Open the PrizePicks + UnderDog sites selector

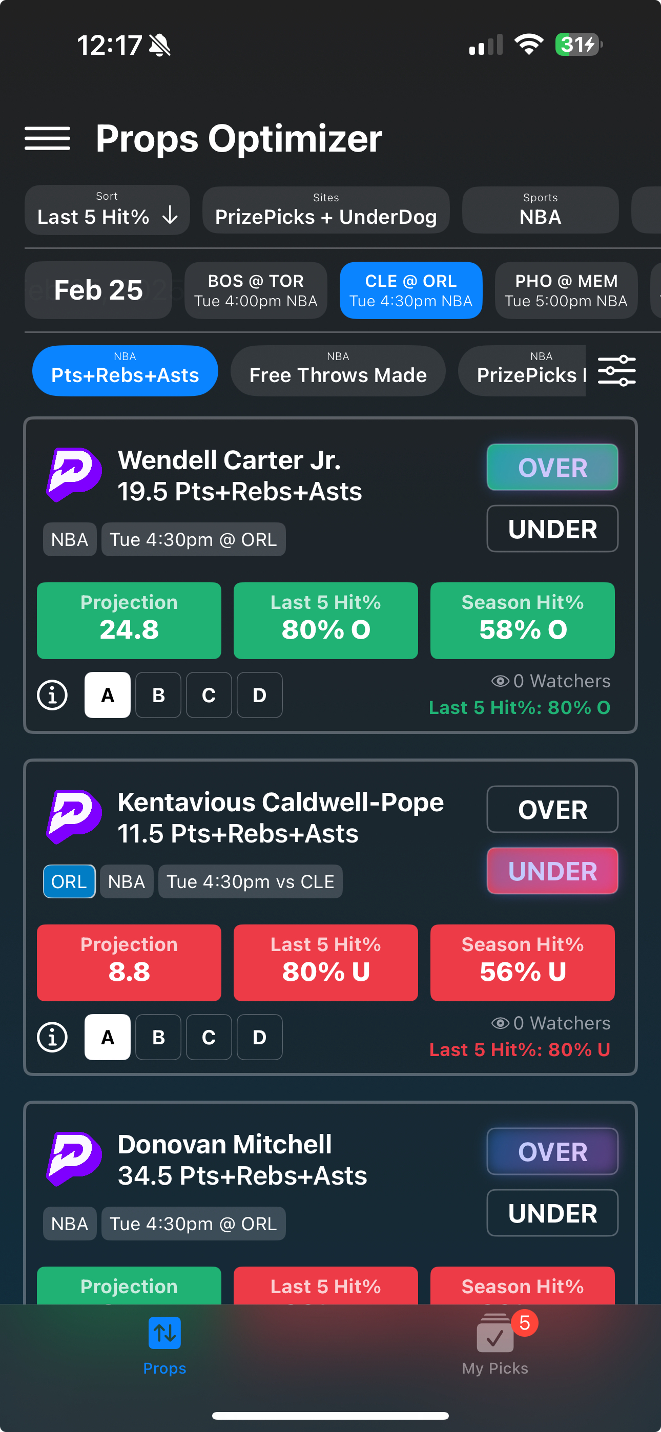point(325,209)
